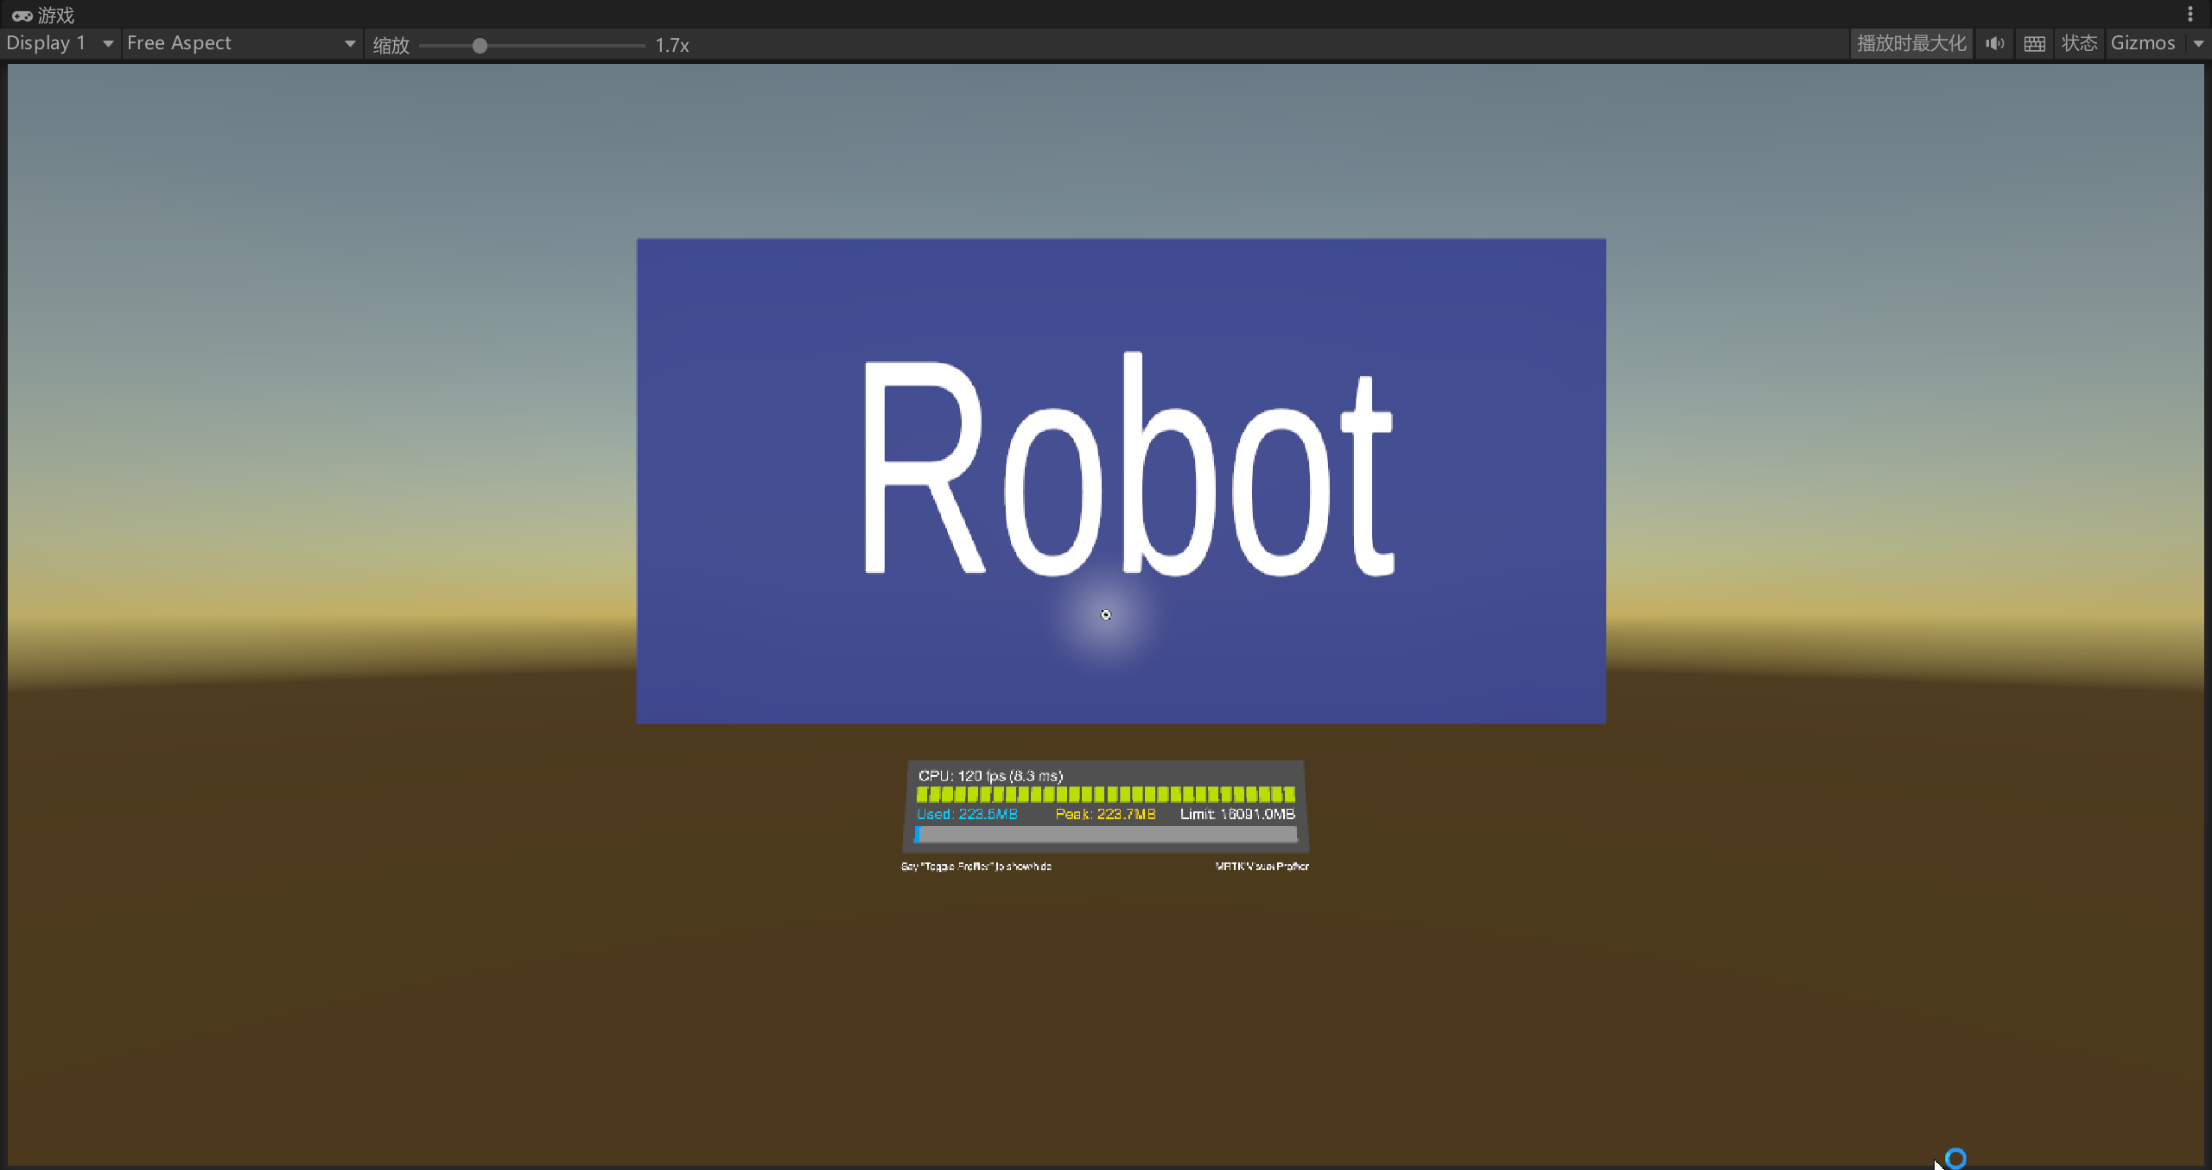Expand the Gizmos dropdown arrow
The height and width of the screenshot is (1170, 2212).
point(2198,43)
